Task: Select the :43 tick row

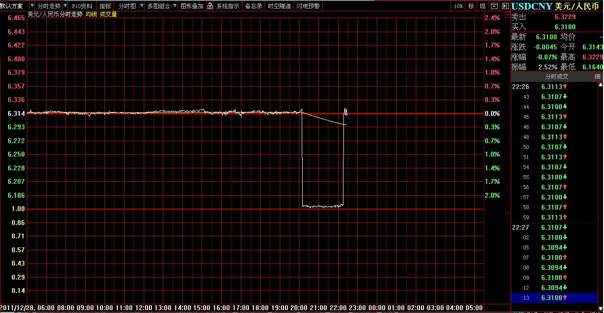Action: coord(555,97)
